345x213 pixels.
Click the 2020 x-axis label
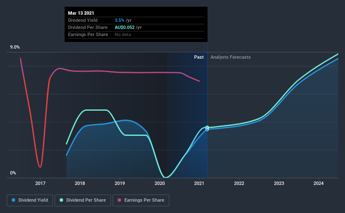coord(160,183)
